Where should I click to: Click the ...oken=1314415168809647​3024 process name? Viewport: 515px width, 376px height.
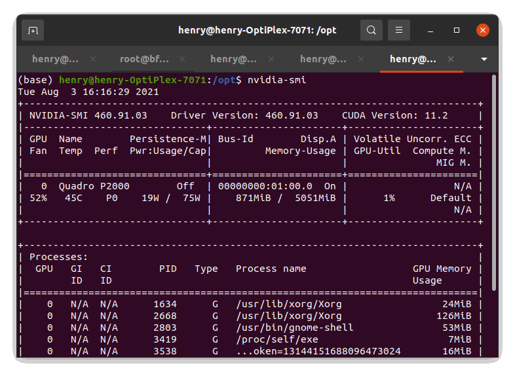pyautogui.click(x=318, y=352)
